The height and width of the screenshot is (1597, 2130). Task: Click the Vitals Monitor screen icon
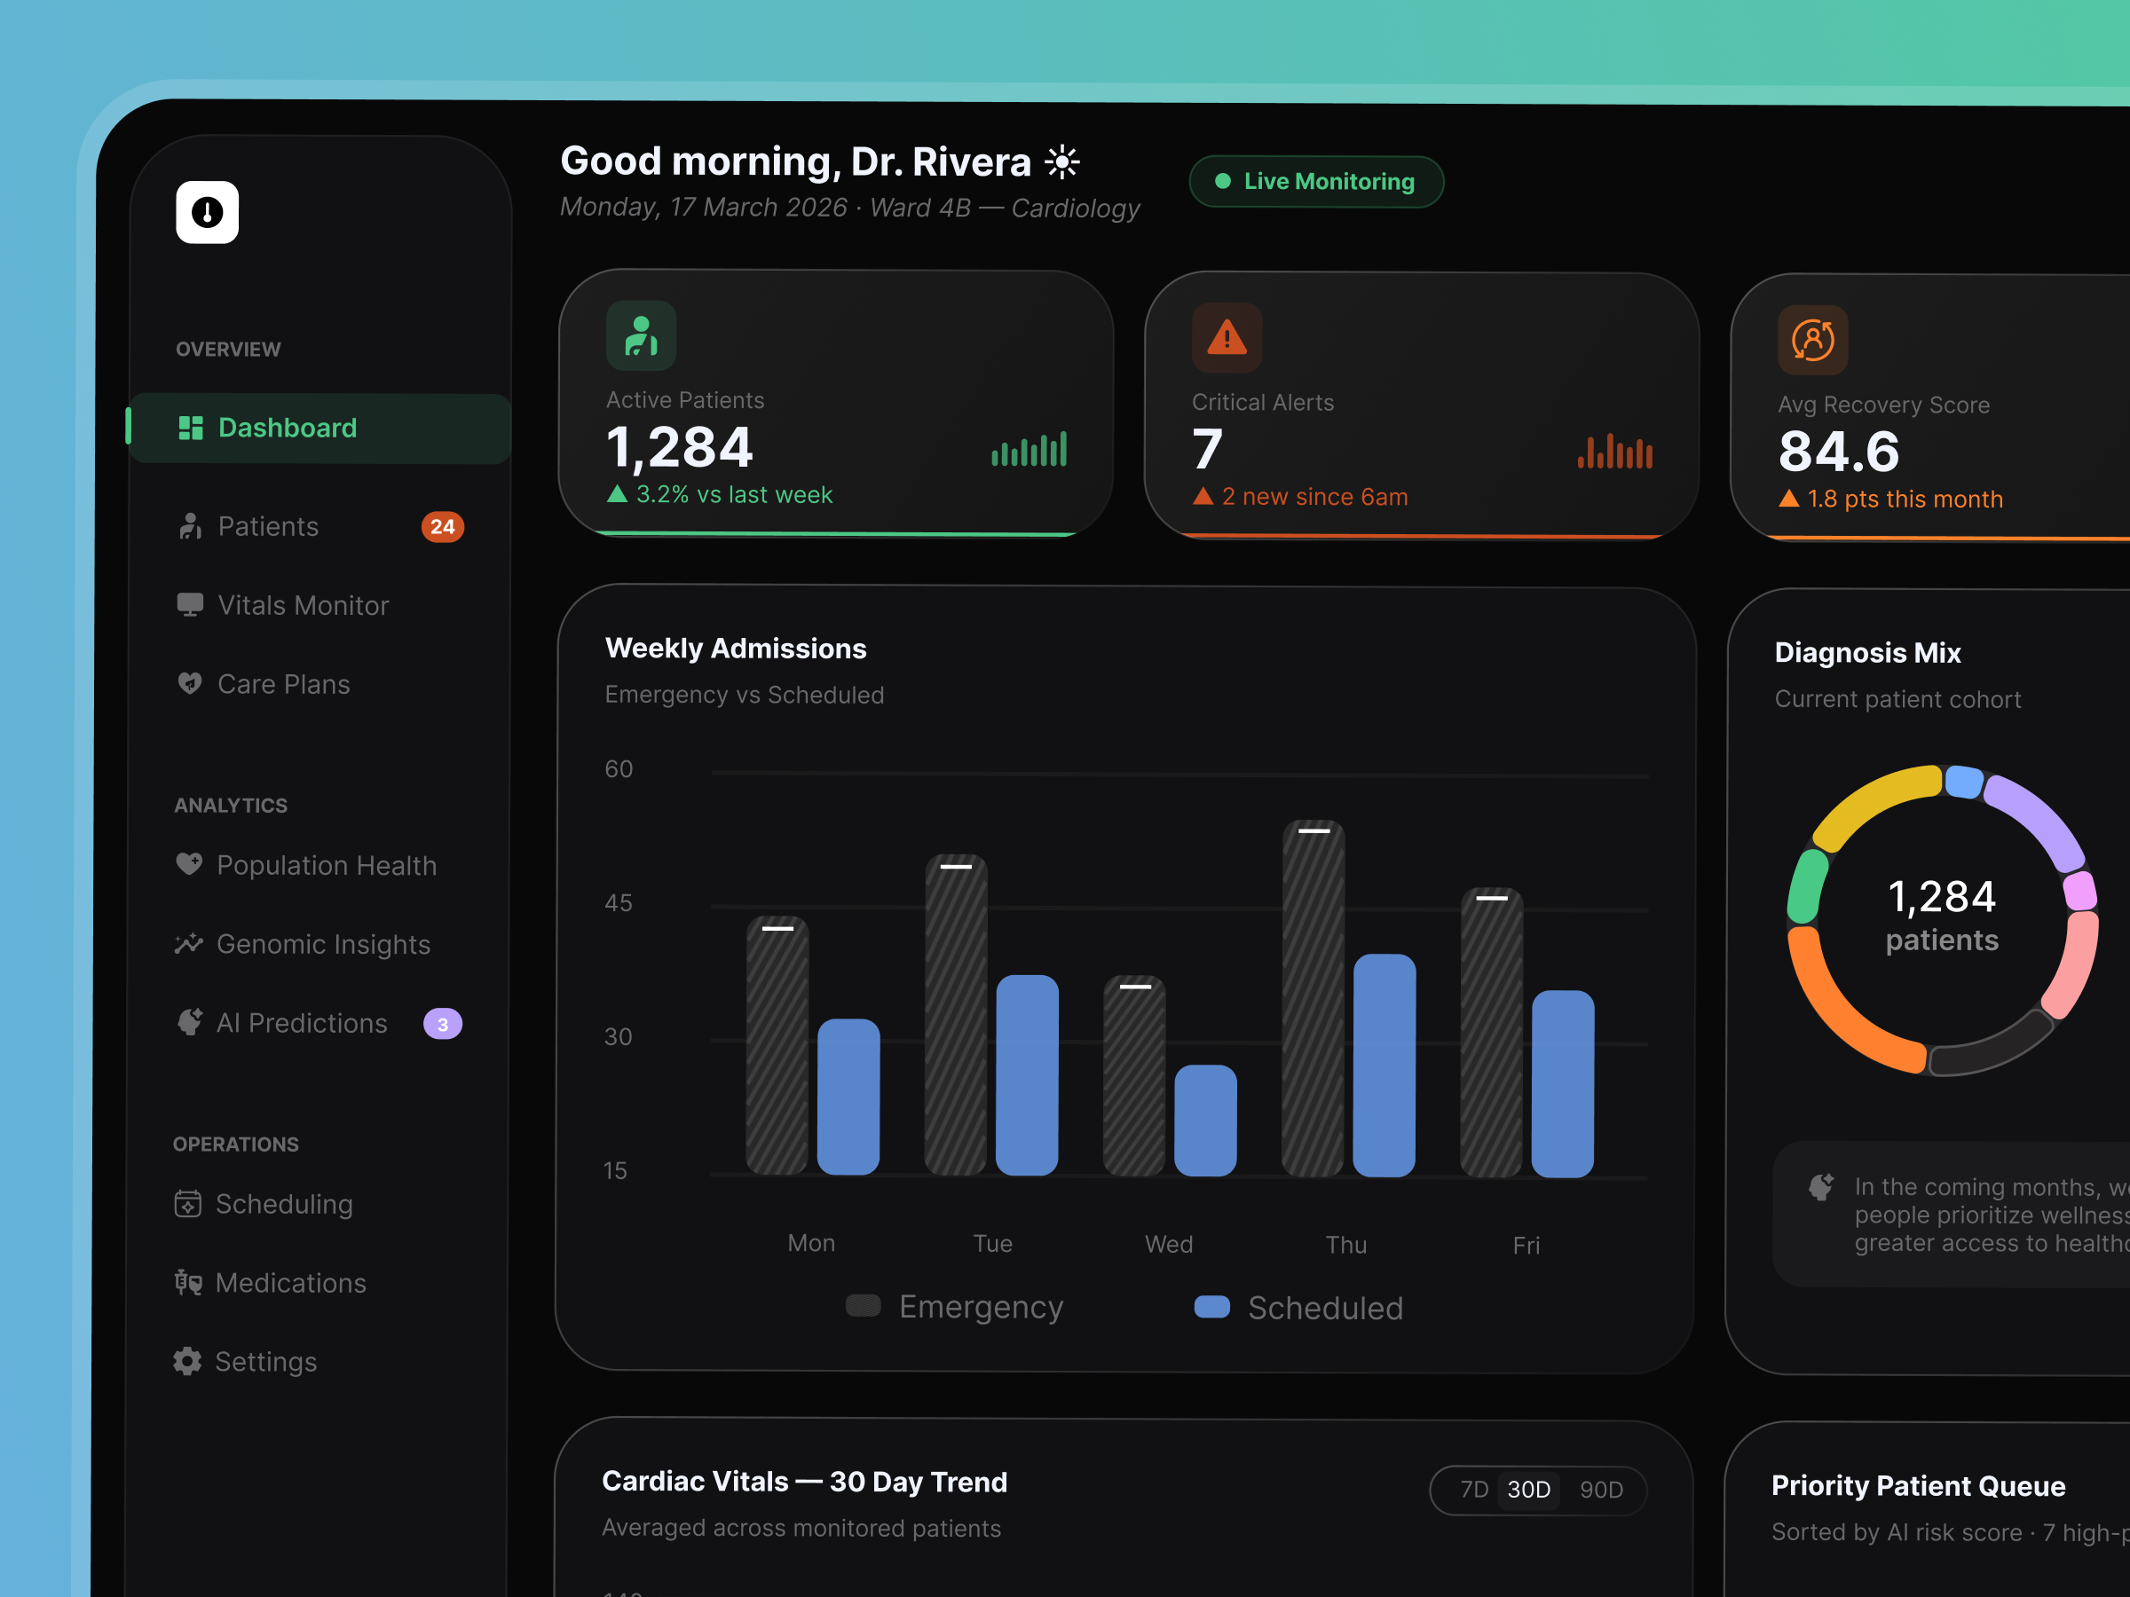click(190, 604)
